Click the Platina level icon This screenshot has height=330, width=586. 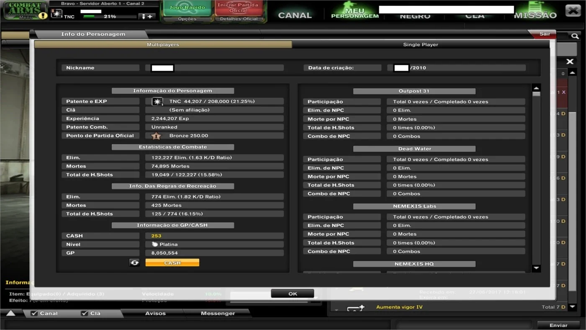[155, 244]
